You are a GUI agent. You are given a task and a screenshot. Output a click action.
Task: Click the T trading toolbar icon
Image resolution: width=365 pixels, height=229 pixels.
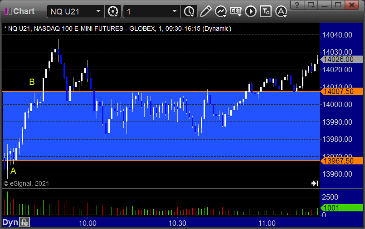click(x=266, y=11)
